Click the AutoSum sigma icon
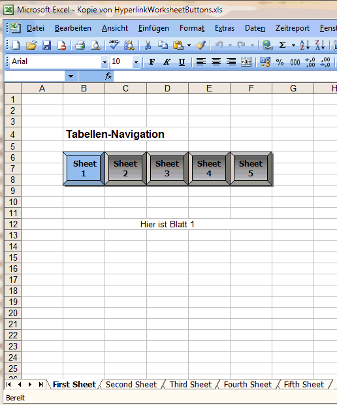The height and width of the screenshot is (405, 337). click(283, 45)
